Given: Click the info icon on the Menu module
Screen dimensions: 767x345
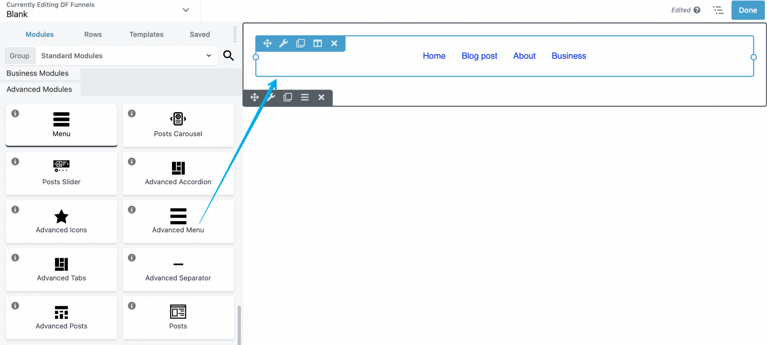Looking at the screenshot, I should (x=15, y=113).
